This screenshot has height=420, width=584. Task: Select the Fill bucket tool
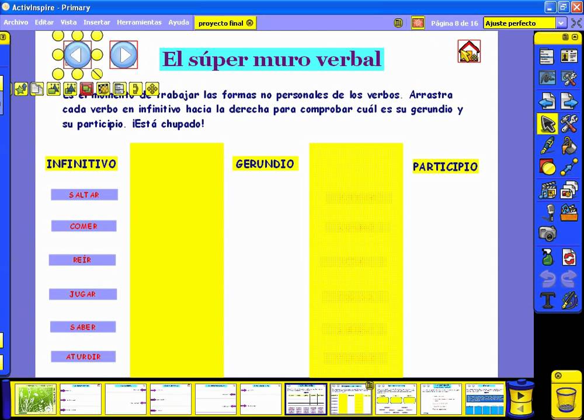coord(569,145)
